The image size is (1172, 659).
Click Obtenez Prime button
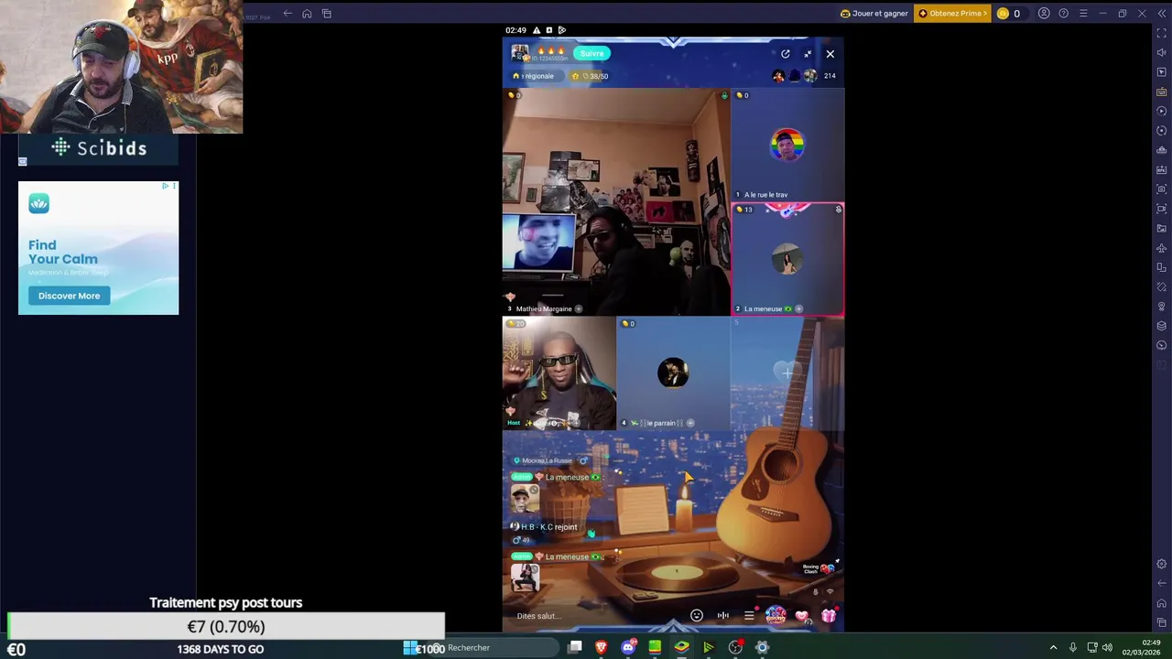point(952,14)
